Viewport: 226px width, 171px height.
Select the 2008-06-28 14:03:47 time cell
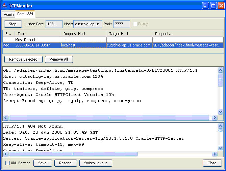pos(38,45)
